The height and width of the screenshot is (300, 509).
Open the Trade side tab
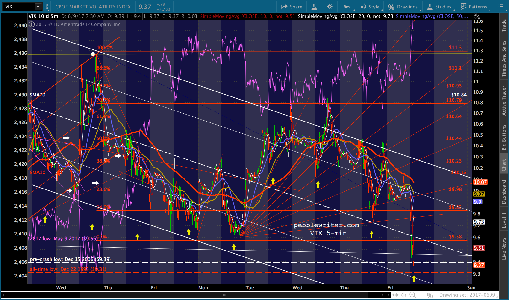504,25
